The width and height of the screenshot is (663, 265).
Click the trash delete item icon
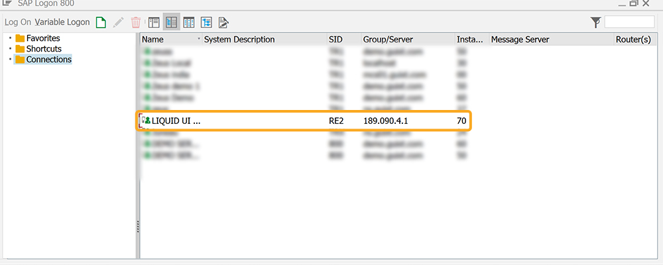tap(136, 23)
